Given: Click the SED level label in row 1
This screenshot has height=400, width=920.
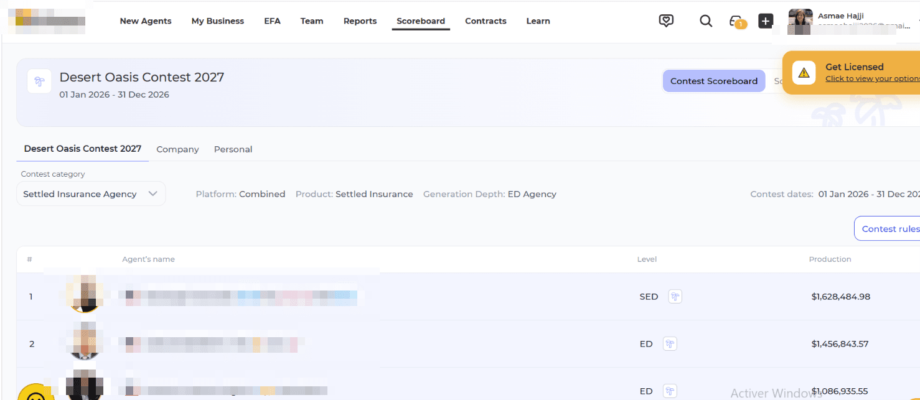Looking at the screenshot, I should click(649, 297).
